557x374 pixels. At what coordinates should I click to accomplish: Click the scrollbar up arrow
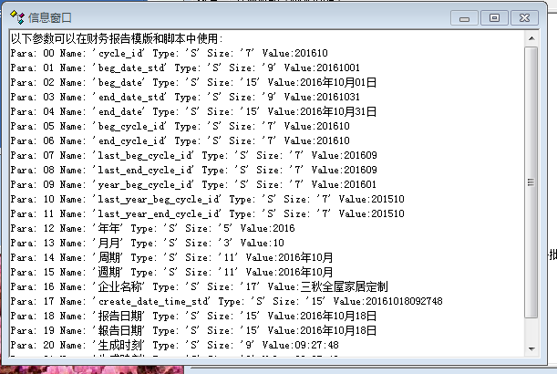click(531, 40)
